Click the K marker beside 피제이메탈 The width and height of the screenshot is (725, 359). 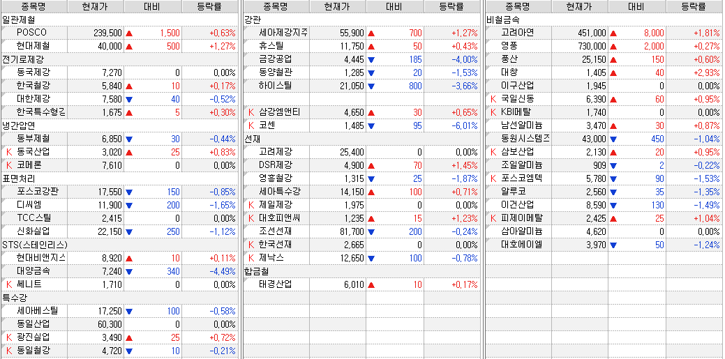[x=493, y=218]
